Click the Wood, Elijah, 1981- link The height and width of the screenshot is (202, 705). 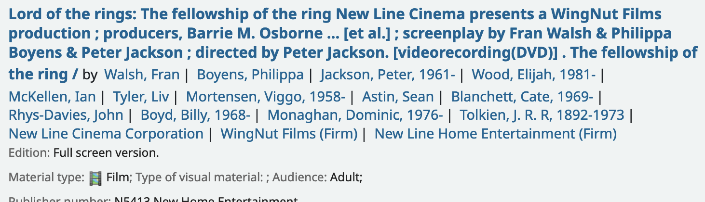533,75
